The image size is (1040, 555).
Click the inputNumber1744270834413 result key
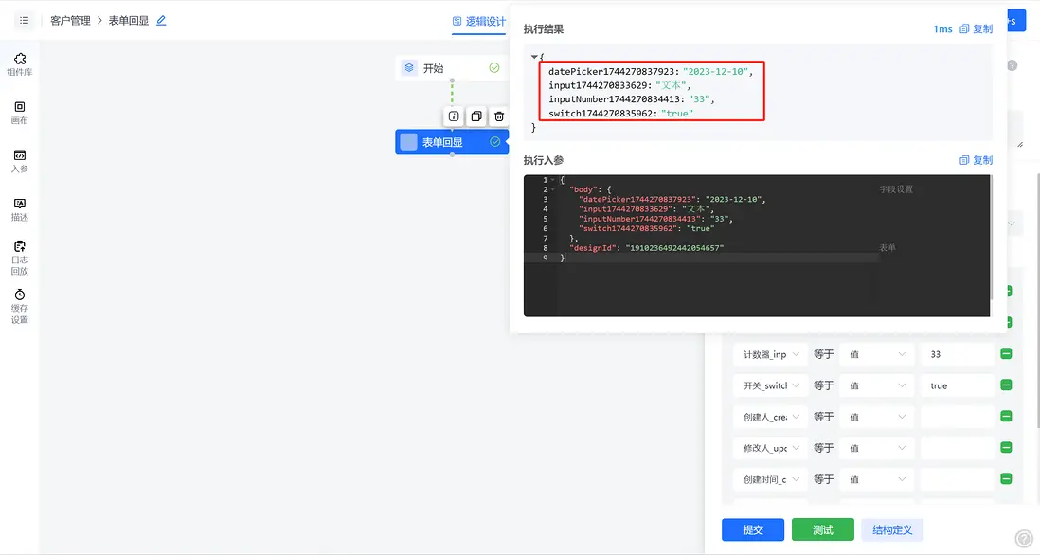click(x=615, y=99)
